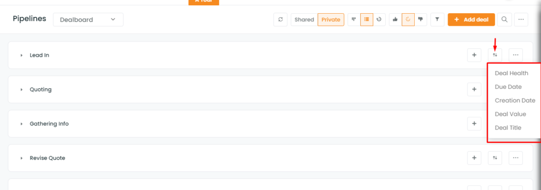Add a deal to Gathering Info stage

[474, 124]
